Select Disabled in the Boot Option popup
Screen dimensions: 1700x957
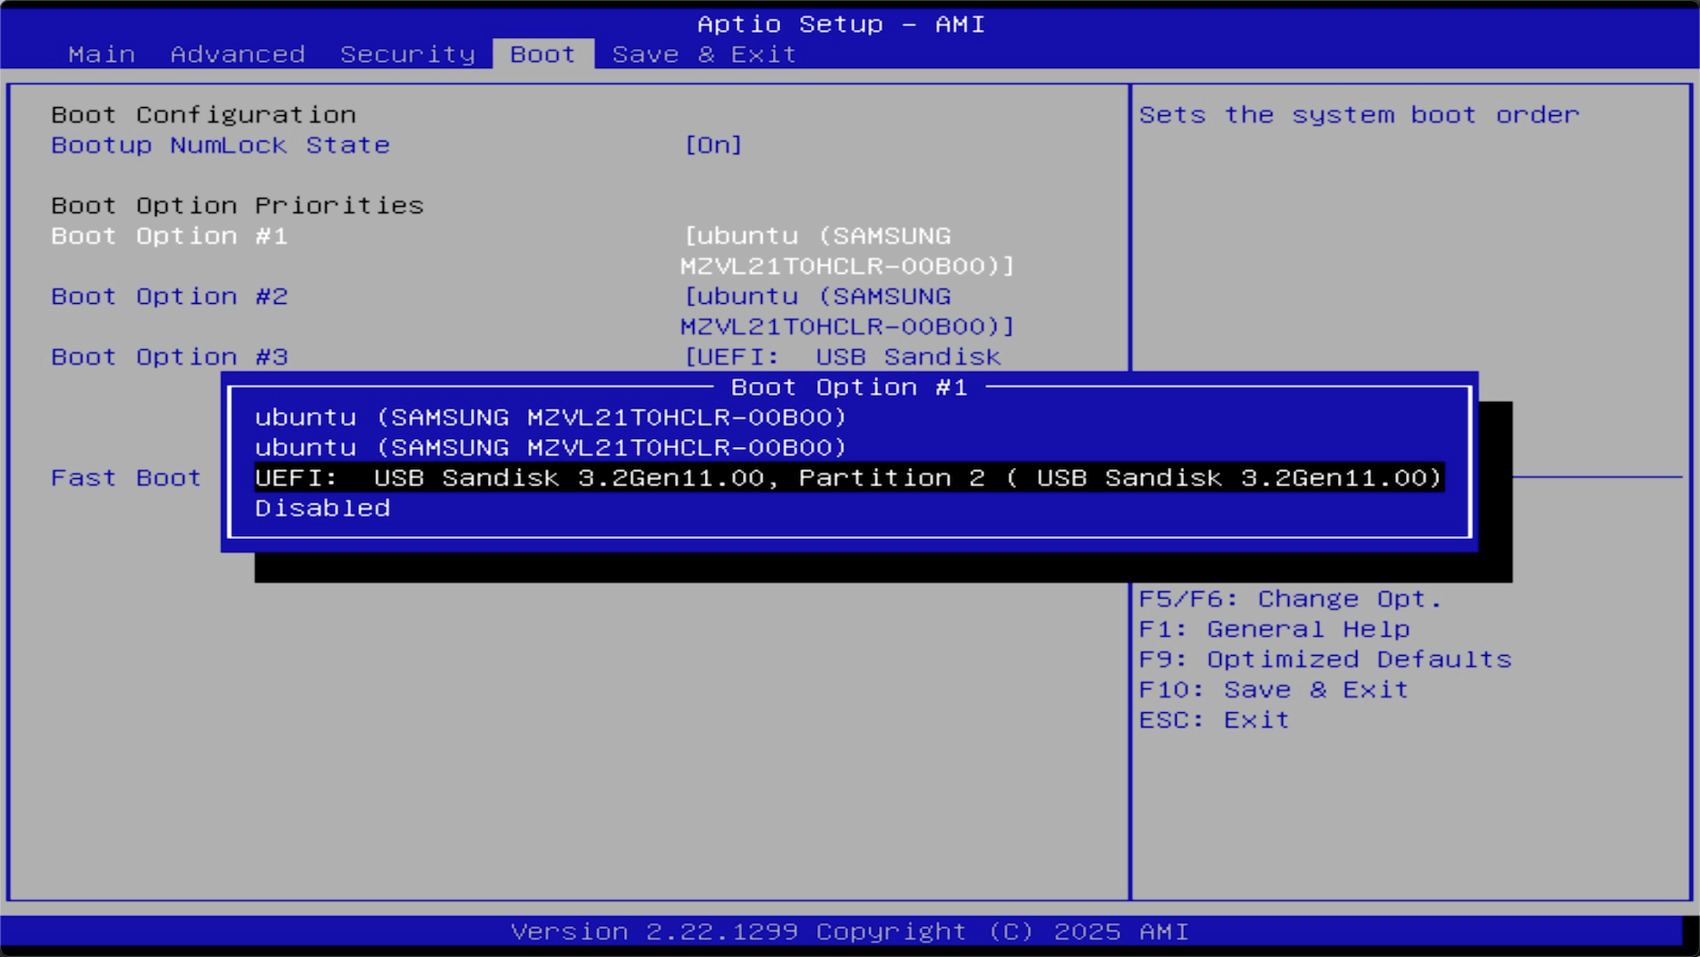point(323,507)
